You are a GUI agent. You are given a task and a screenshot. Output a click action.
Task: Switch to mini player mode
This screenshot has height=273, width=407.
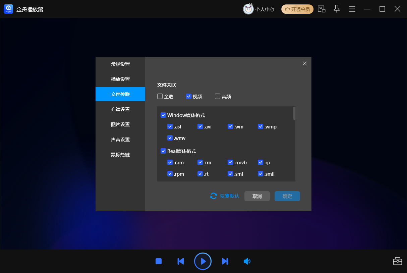pyautogui.click(x=322, y=9)
